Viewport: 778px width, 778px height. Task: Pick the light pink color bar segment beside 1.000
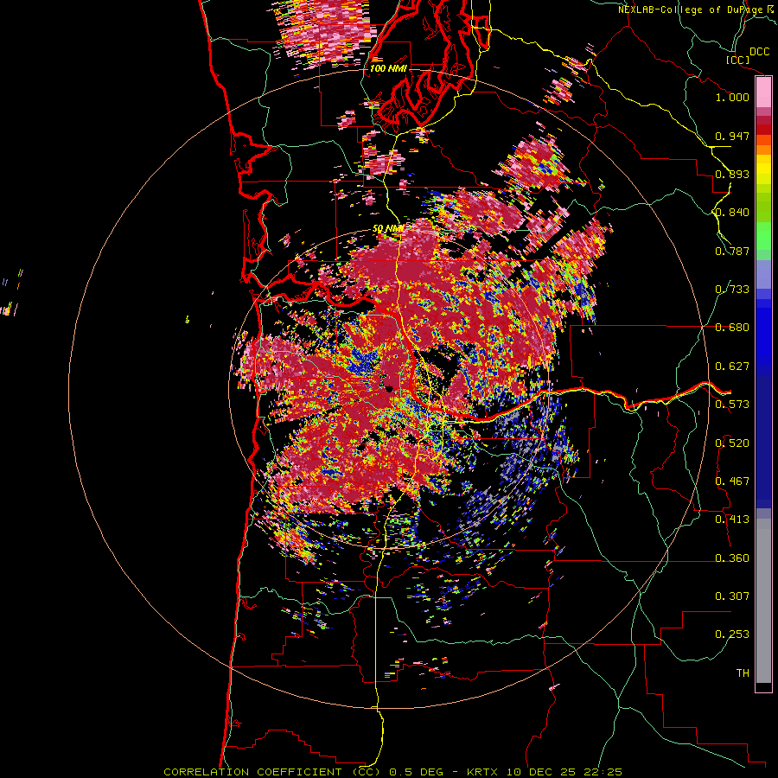click(x=763, y=92)
